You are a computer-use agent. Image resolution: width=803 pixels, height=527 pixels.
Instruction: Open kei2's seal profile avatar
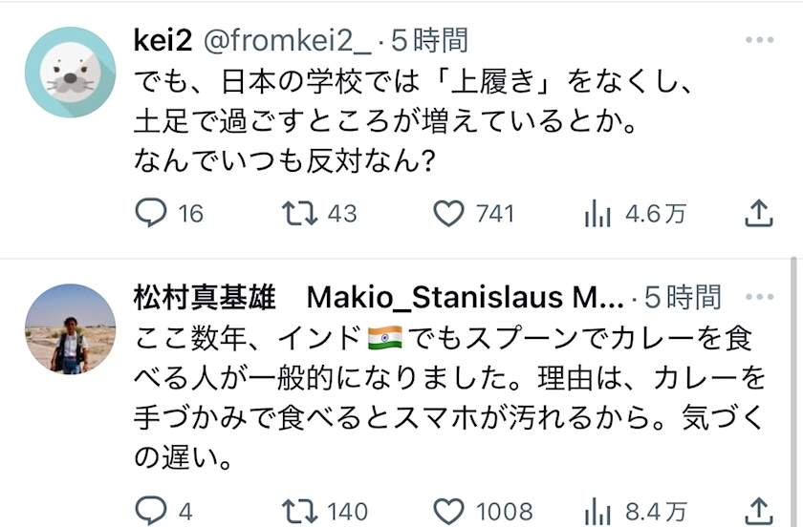[x=70, y=73]
